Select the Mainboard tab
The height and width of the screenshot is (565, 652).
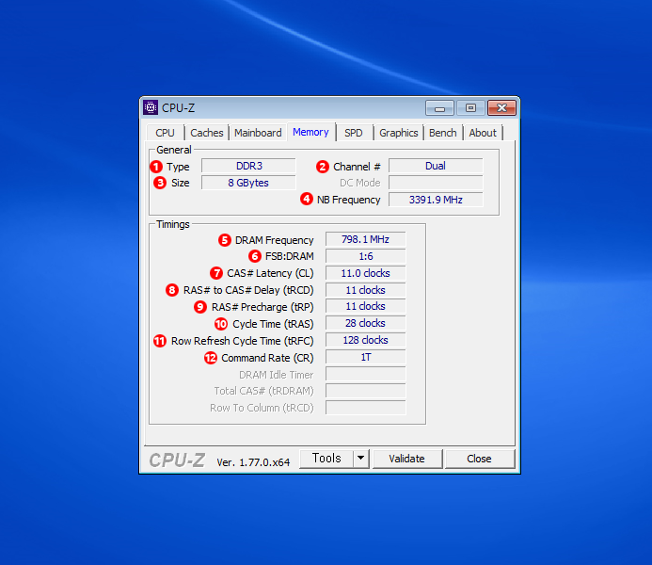(258, 133)
